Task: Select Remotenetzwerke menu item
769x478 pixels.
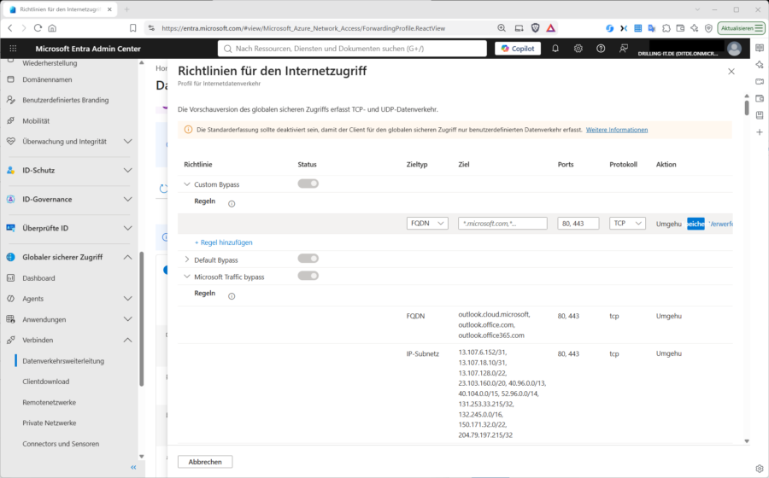Action: 49,402
